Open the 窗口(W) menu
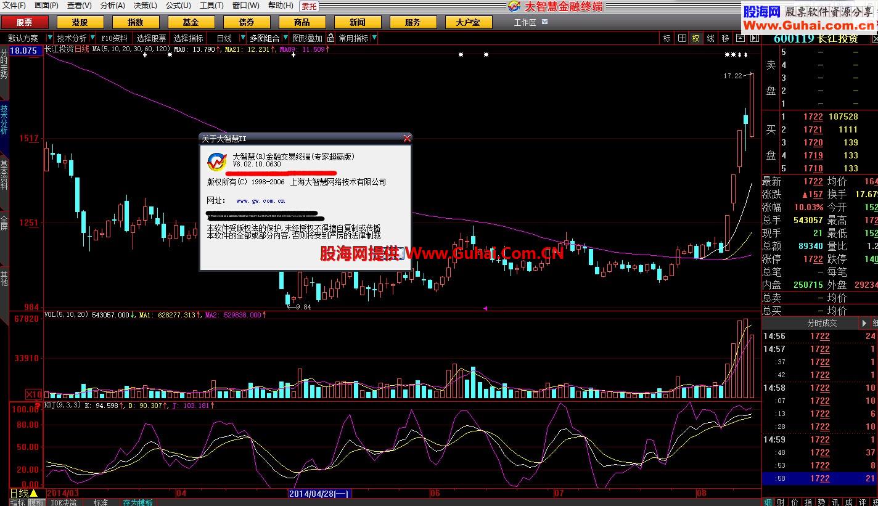Image resolution: width=878 pixels, height=506 pixels. 245,6
